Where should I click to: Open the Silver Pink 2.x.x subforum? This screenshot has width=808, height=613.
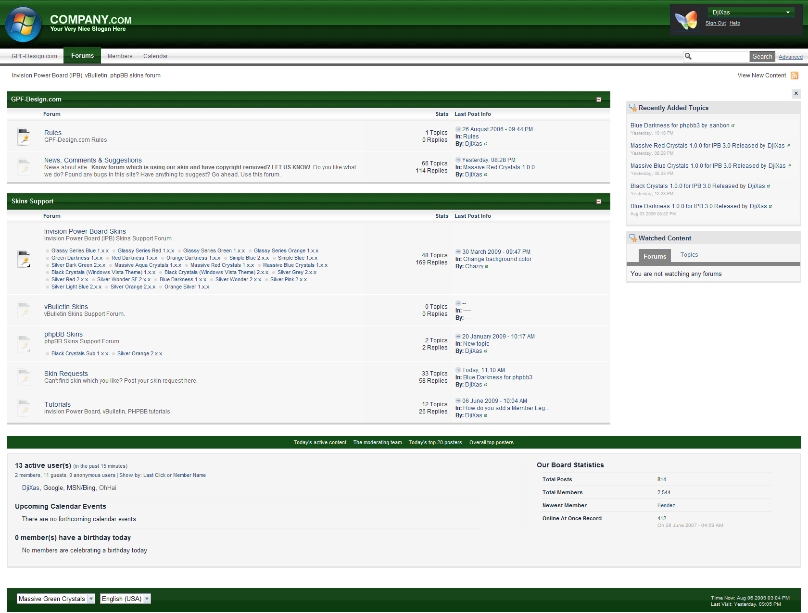click(x=289, y=279)
